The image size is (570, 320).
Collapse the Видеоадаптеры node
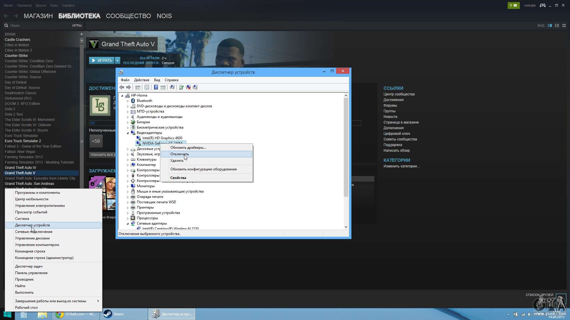(128, 133)
